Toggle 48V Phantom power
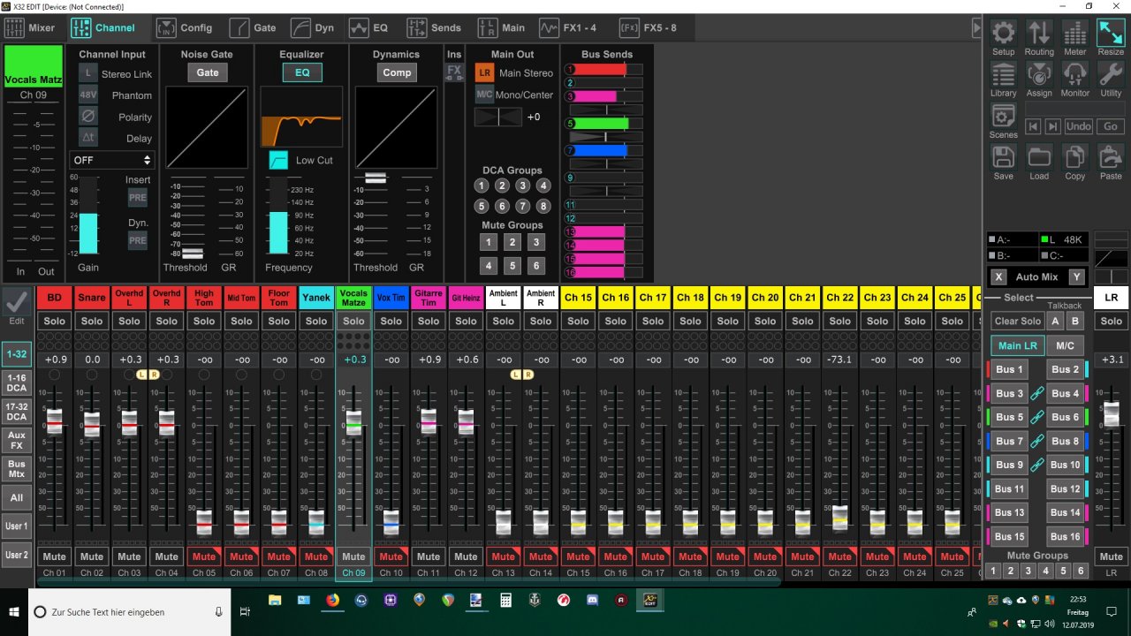 click(x=88, y=95)
